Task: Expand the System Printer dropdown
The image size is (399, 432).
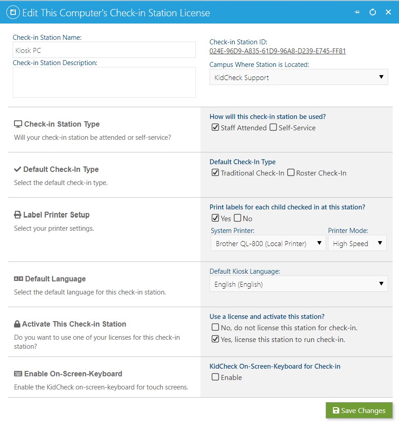Action: point(268,243)
